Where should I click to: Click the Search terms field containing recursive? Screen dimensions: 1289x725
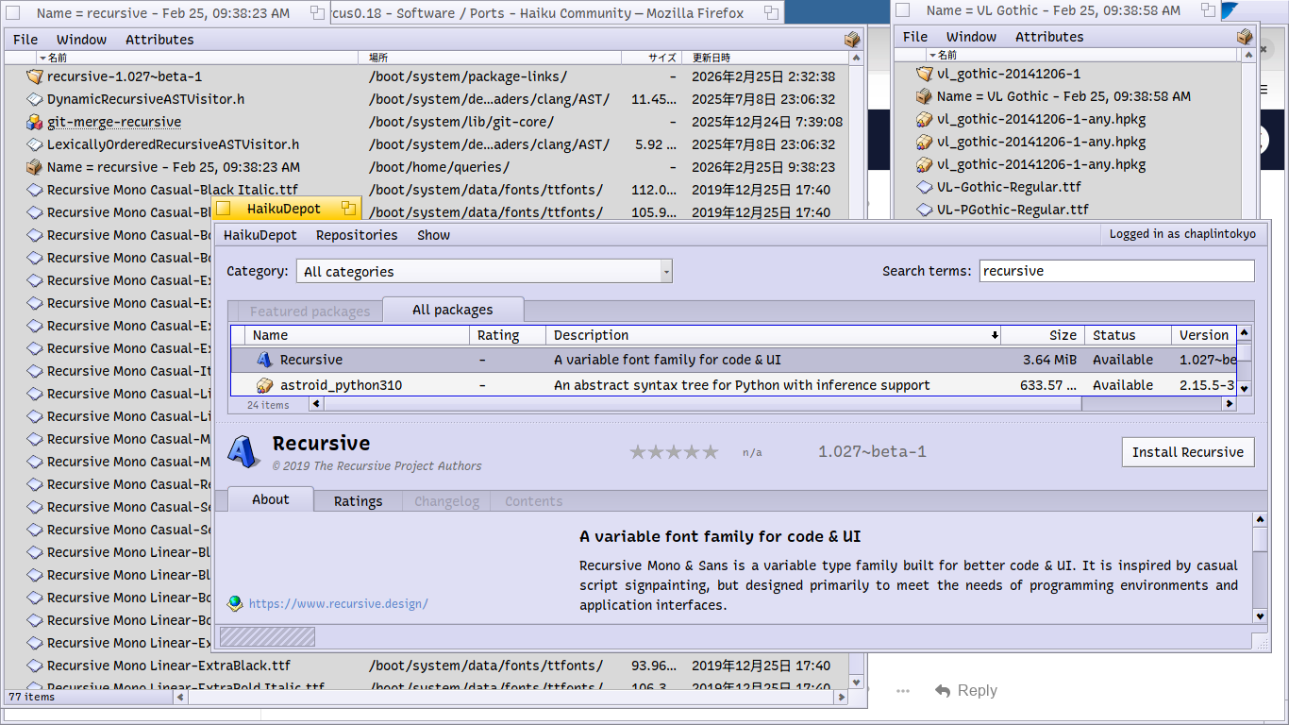(1116, 271)
